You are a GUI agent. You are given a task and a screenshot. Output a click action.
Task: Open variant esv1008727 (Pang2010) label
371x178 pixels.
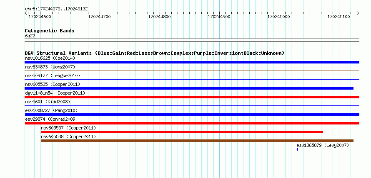point(51,110)
